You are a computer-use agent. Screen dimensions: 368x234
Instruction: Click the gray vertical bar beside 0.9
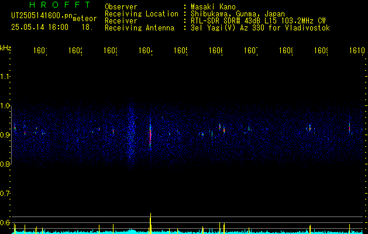(11, 135)
